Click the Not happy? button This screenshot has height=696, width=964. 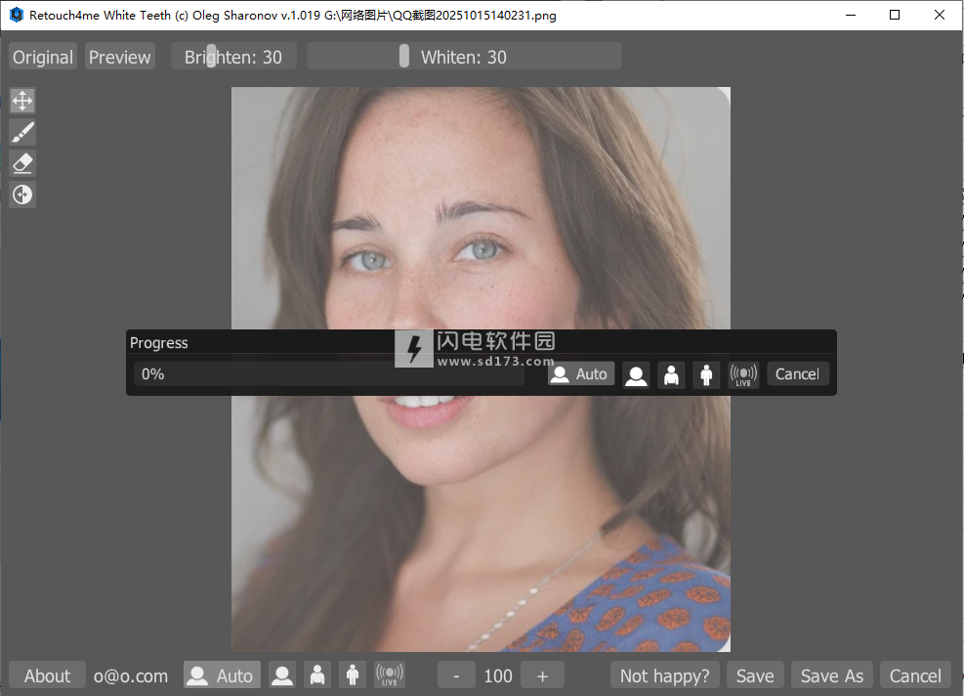[x=665, y=675]
